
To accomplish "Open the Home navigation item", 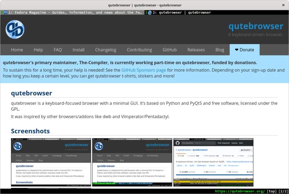I will pos(17,50).
